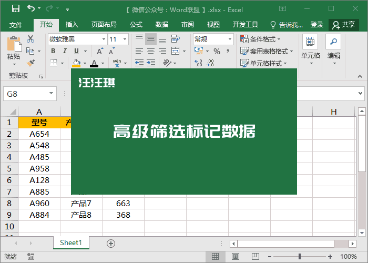Select the Sheet1 worksheet tab

[x=71, y=242]
